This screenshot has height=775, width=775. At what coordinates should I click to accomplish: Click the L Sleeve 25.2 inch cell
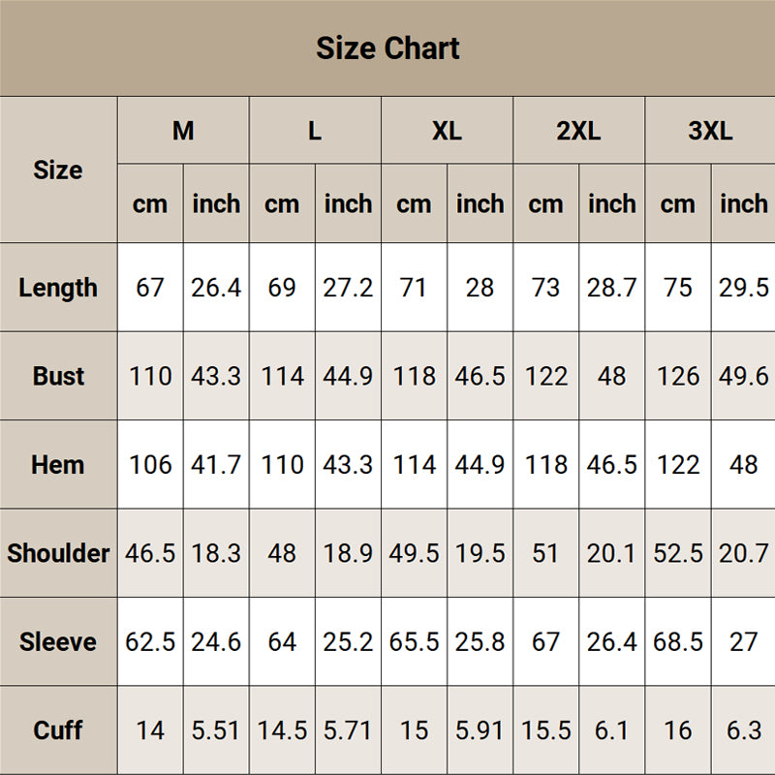pos(348,642)
